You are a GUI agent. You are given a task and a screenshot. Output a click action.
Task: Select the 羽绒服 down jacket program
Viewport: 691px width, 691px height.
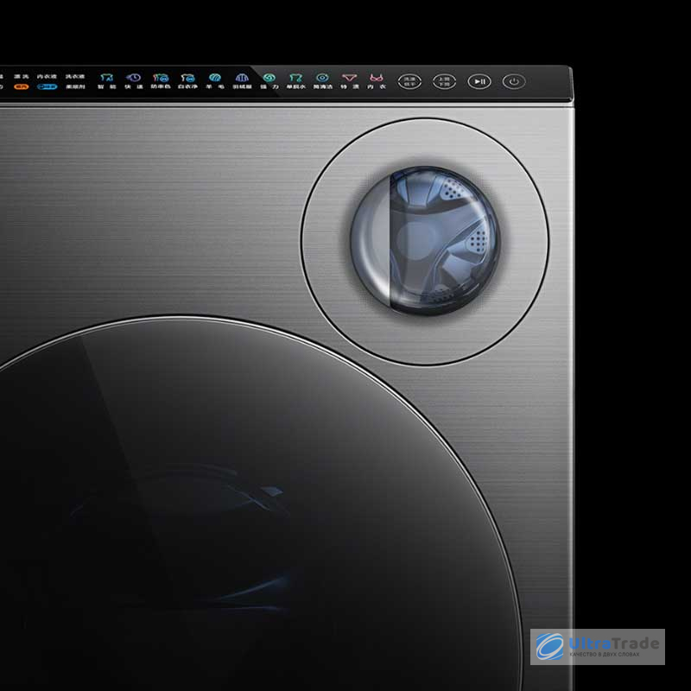pos(242,81)
